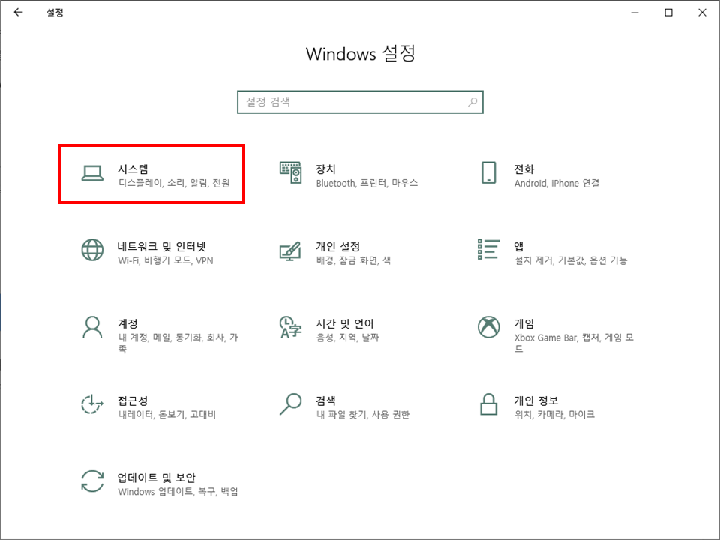The image size is (720, 540).
Task: Open the 장치 keyboard and speaker icon
Action: point(291,172)
